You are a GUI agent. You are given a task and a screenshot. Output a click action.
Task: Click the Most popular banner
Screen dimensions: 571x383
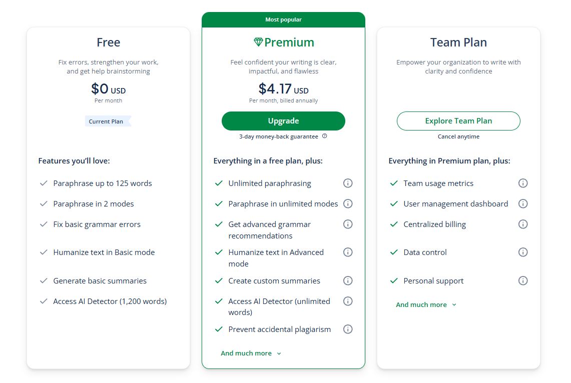283,20
